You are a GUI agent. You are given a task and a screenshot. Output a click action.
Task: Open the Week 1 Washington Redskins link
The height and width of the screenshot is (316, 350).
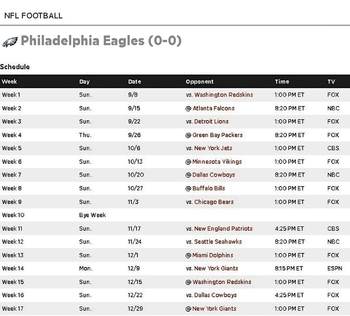point(223,95)
